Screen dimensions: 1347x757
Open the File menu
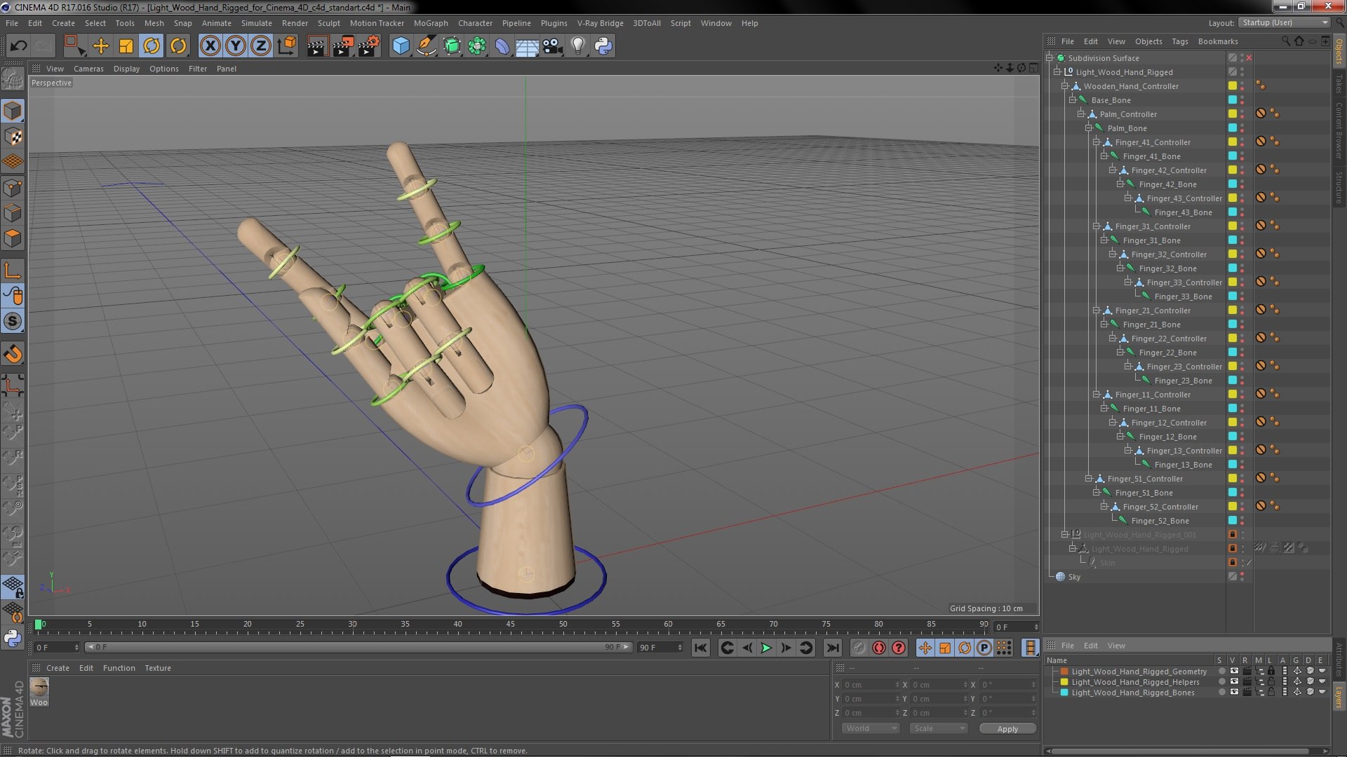(12, 23)
